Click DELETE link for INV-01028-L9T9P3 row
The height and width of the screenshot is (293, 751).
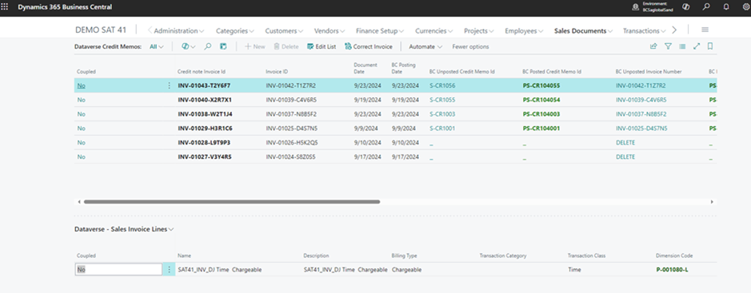click(625, 142)
